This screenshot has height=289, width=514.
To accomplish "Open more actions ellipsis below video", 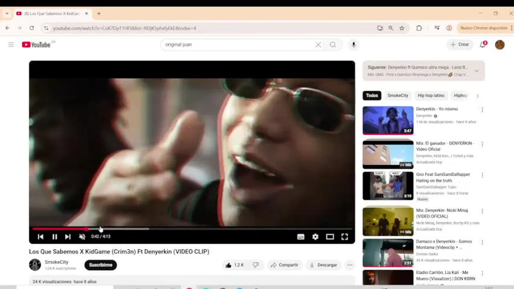I will tap(350, 265).
